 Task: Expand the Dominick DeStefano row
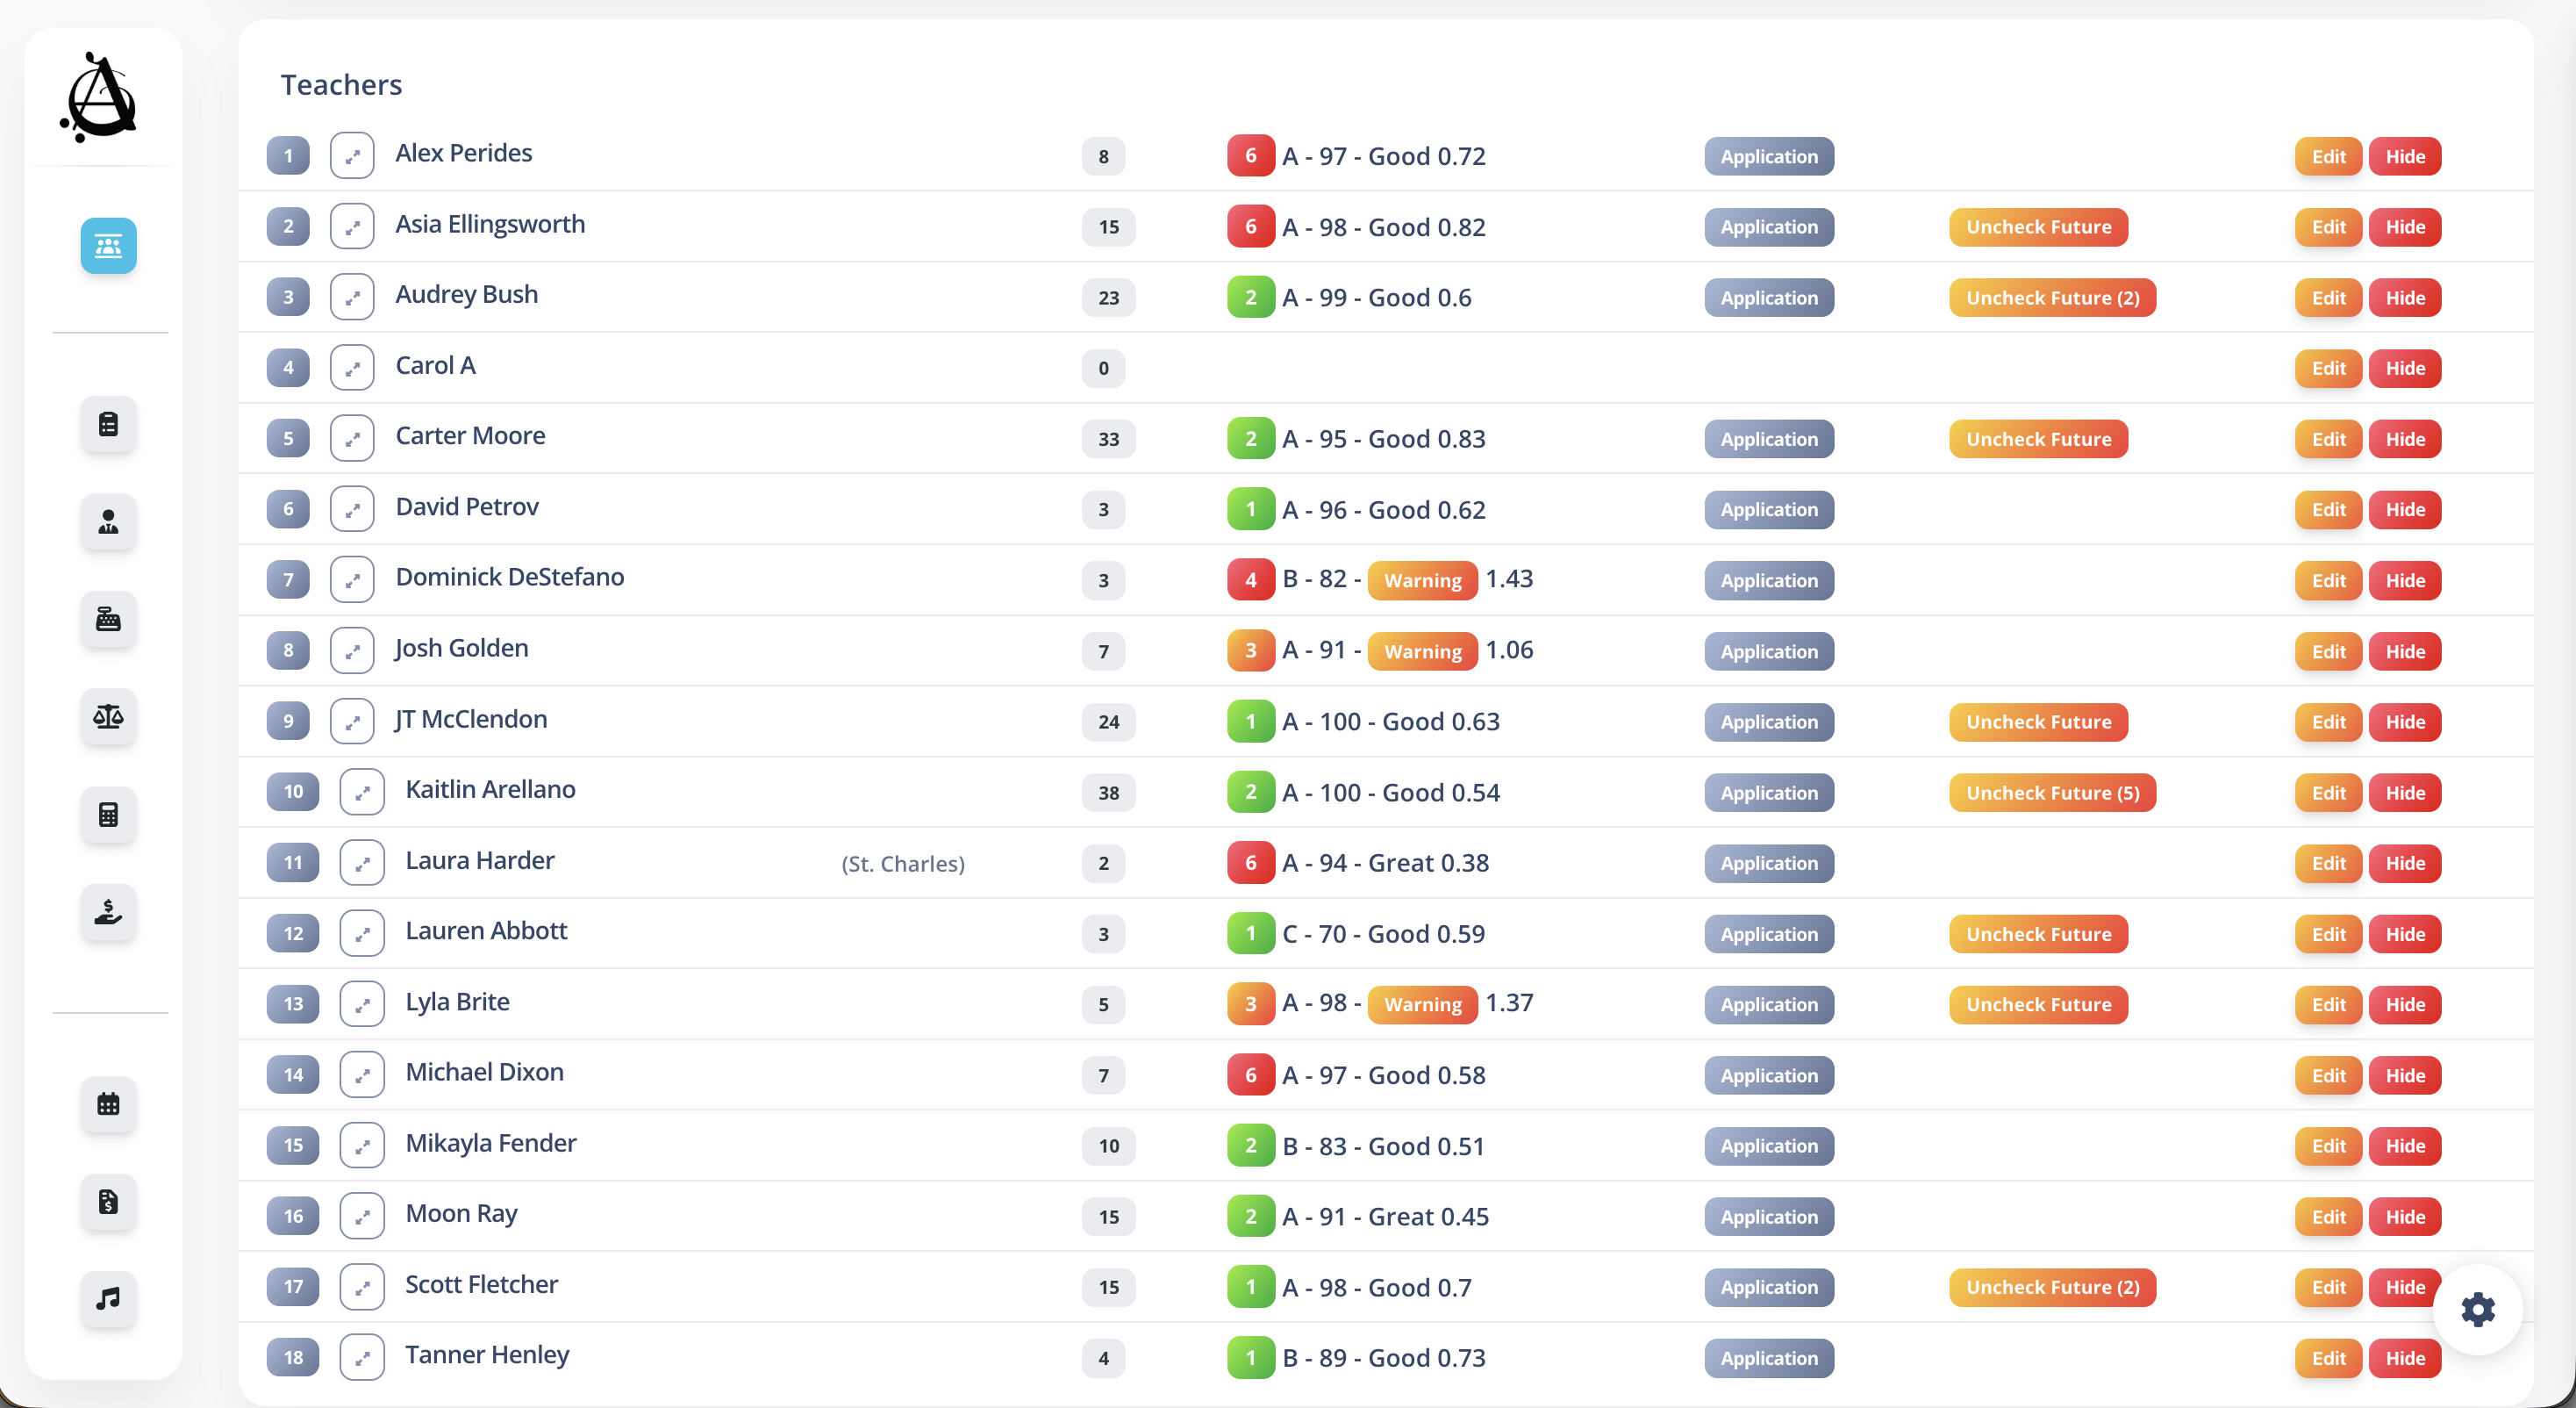[x=352, y=580]
